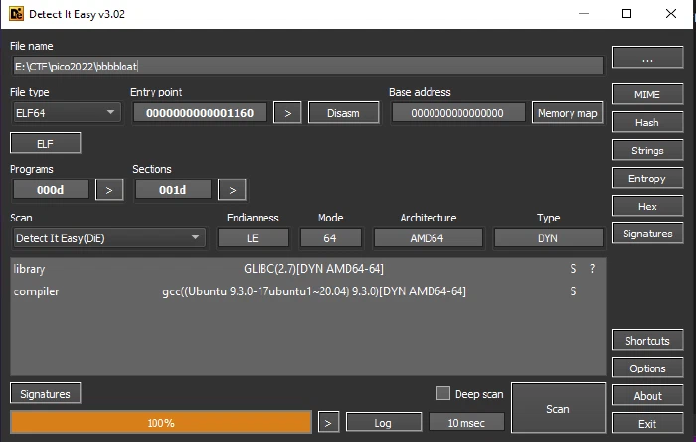Click the ? marker on the library row
This screenshot has width=696, height=442.
point(592,269)
